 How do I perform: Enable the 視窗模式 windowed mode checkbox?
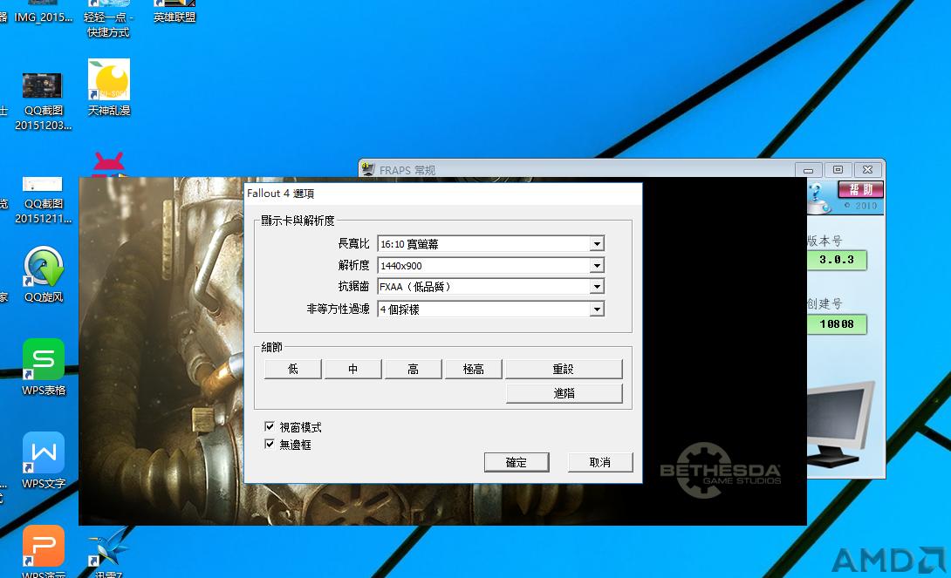pyautogui.click(x=270, y=426)
